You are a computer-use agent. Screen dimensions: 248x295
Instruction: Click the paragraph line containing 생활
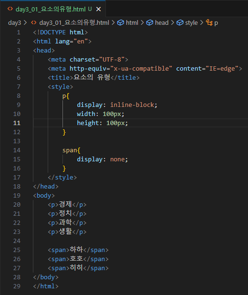tap(67, 232)
